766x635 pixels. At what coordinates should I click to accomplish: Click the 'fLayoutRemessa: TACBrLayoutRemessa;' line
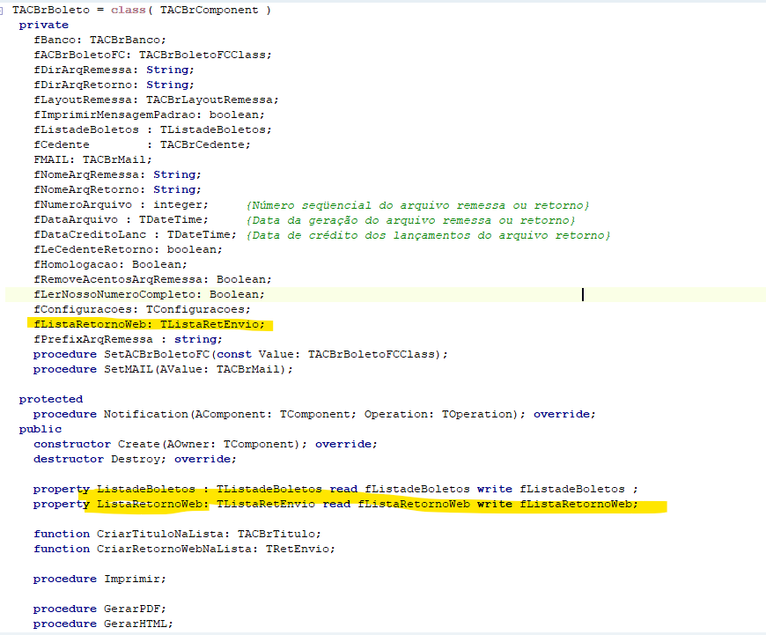[x=157, y=100]
